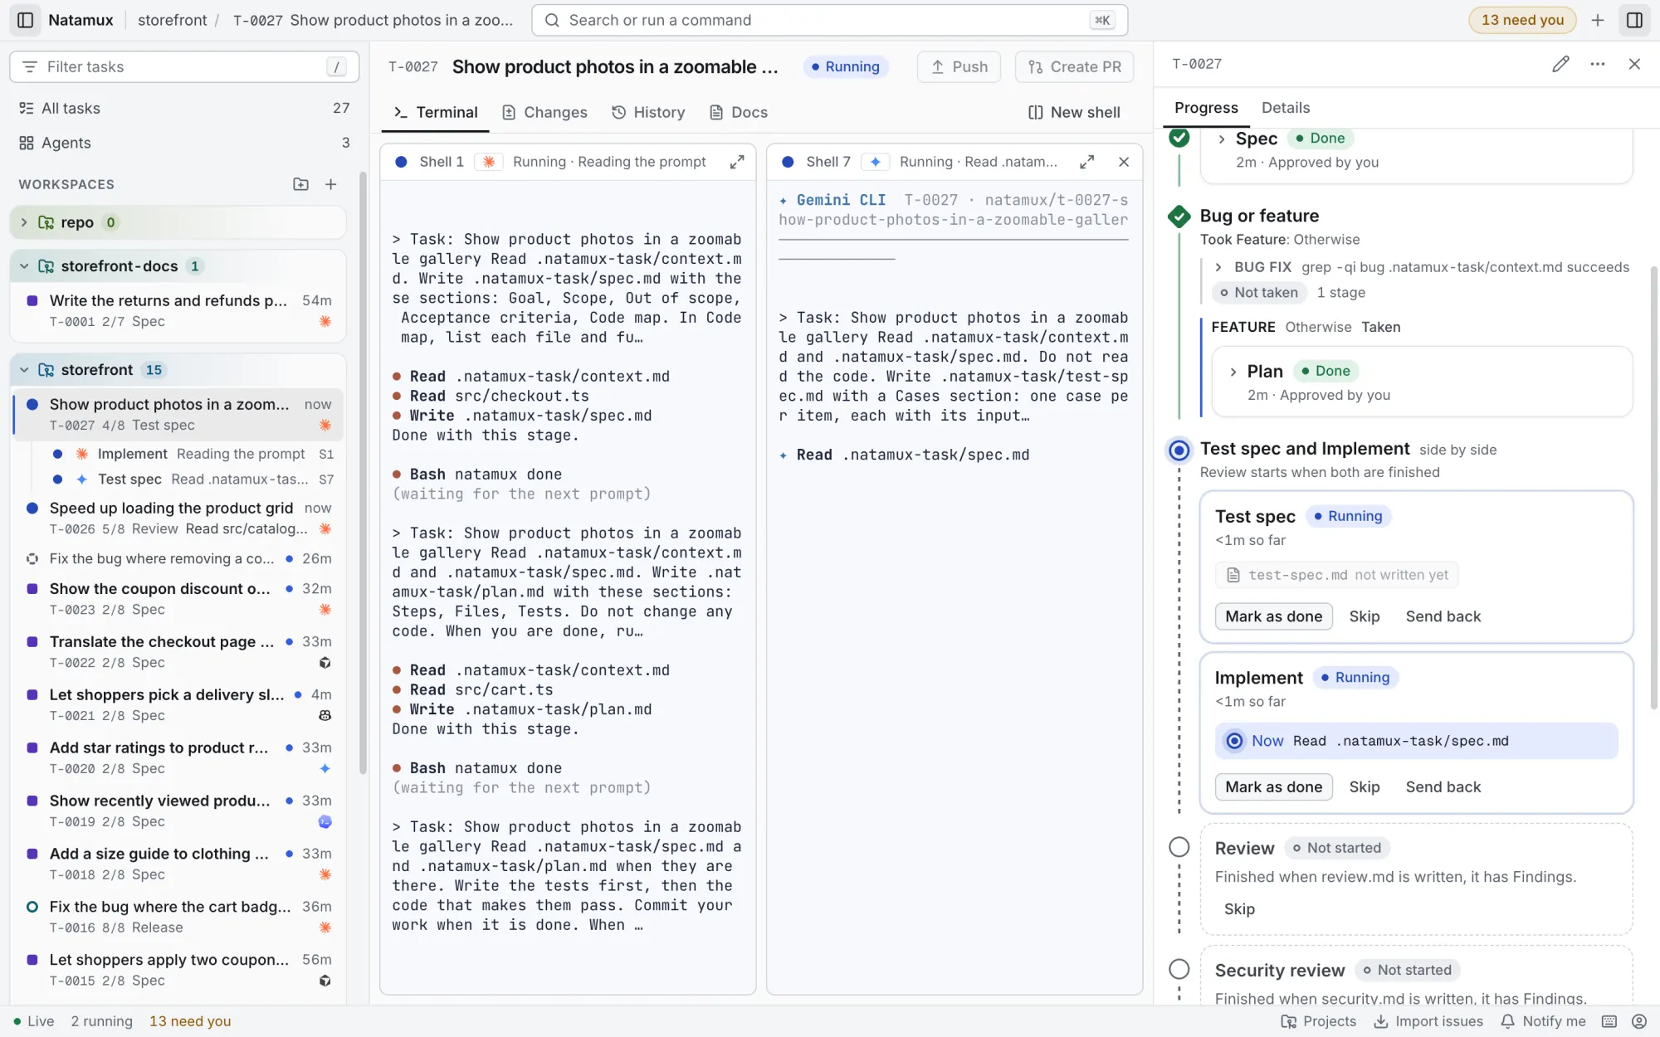
Task: Open the History tab
Action: click(648, 112)
